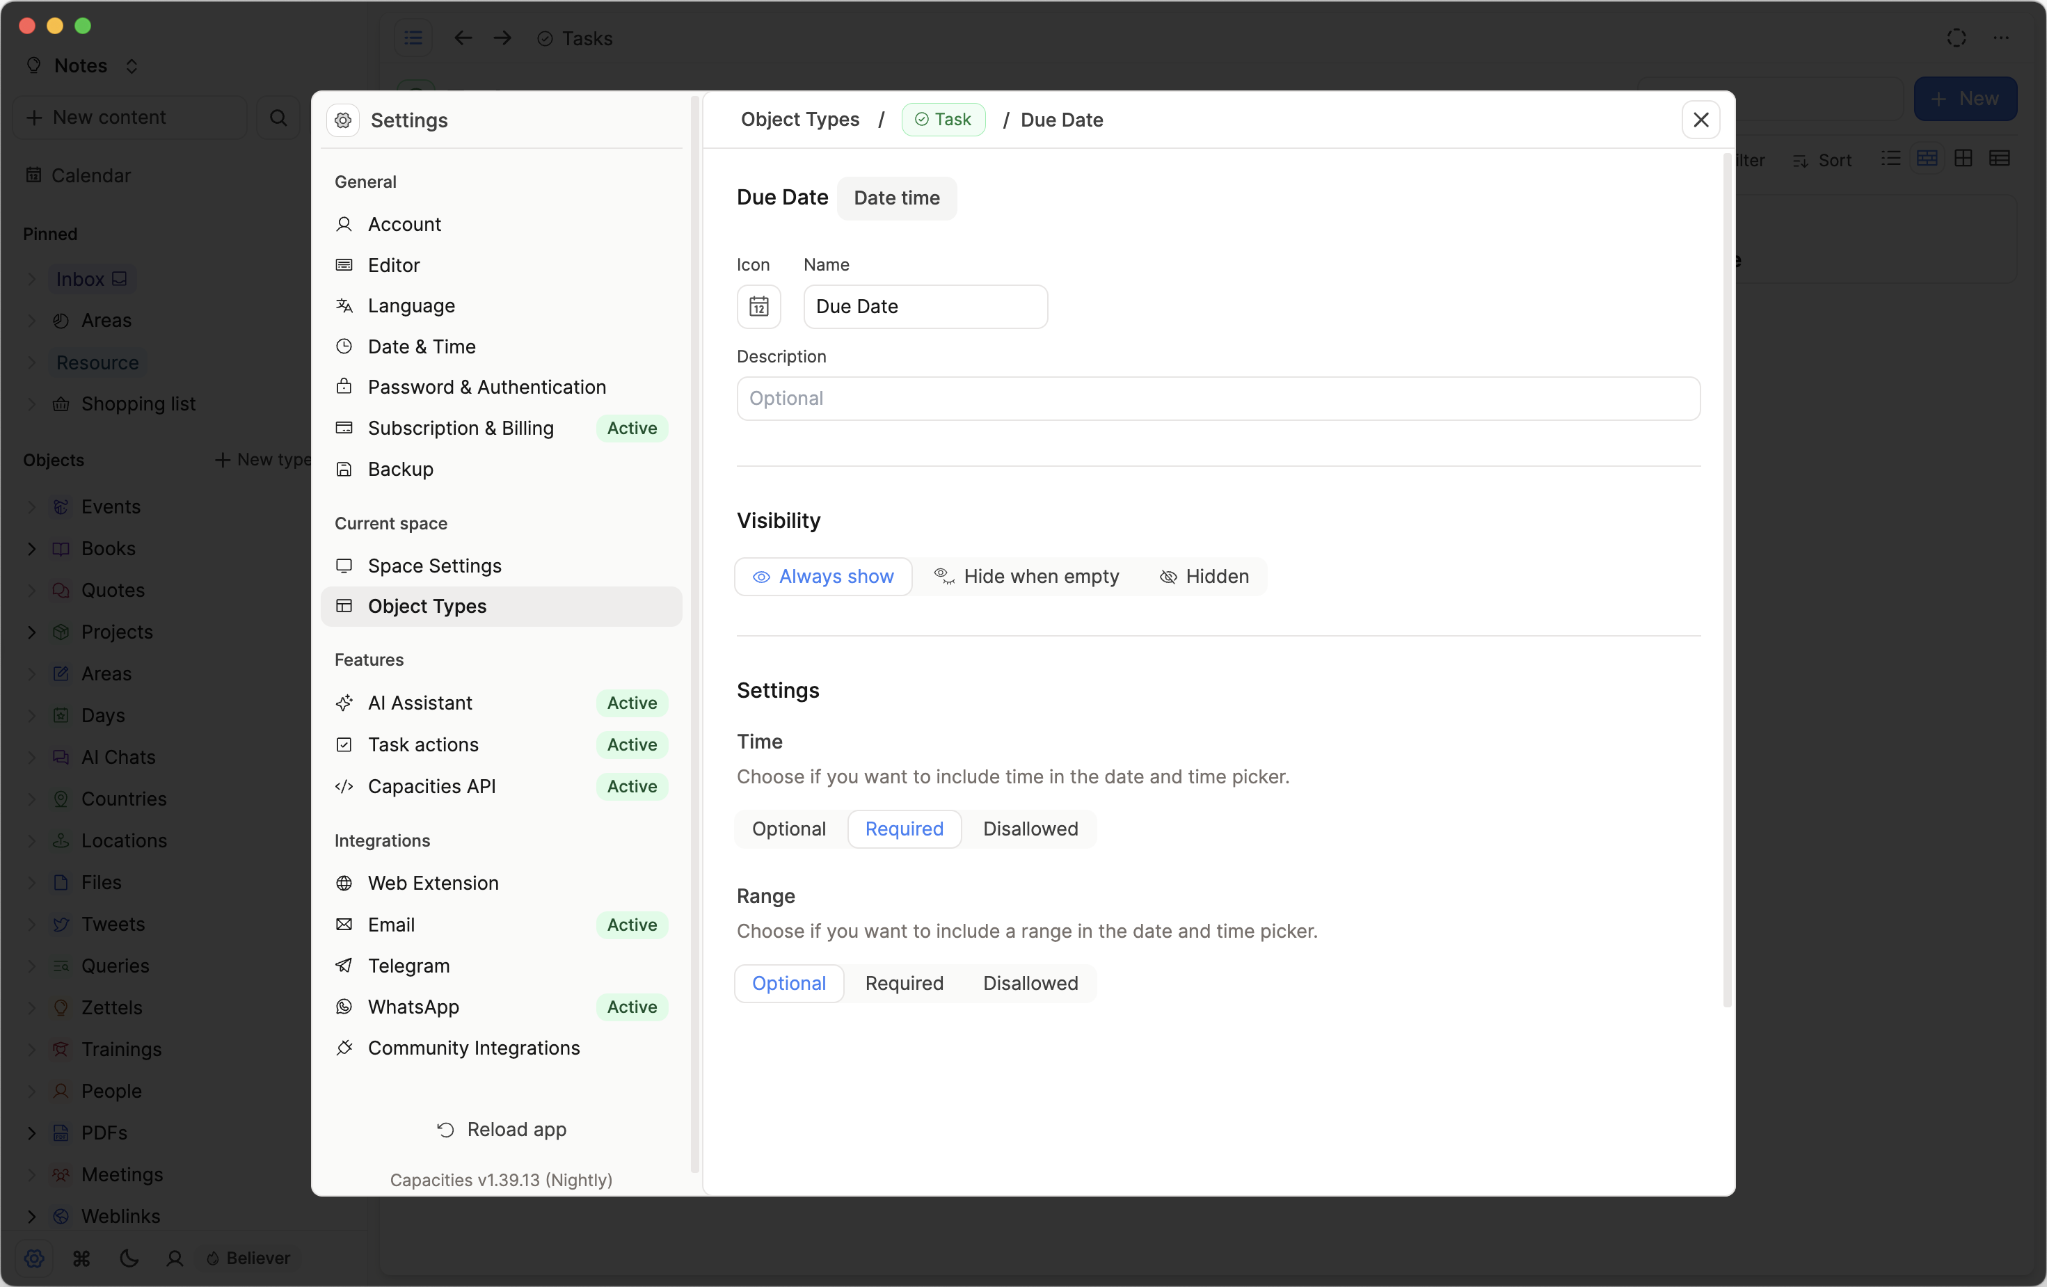Toggle dark mode moon icon
The height and width of the screenshot is (1287, 2047).
pos(129,1257)
